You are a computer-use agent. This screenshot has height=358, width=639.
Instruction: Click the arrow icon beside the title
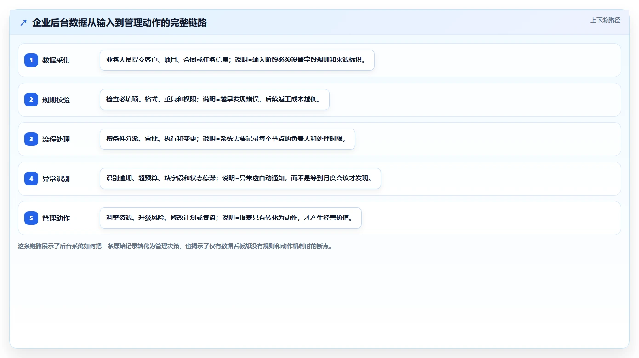[x=23, y=22]
